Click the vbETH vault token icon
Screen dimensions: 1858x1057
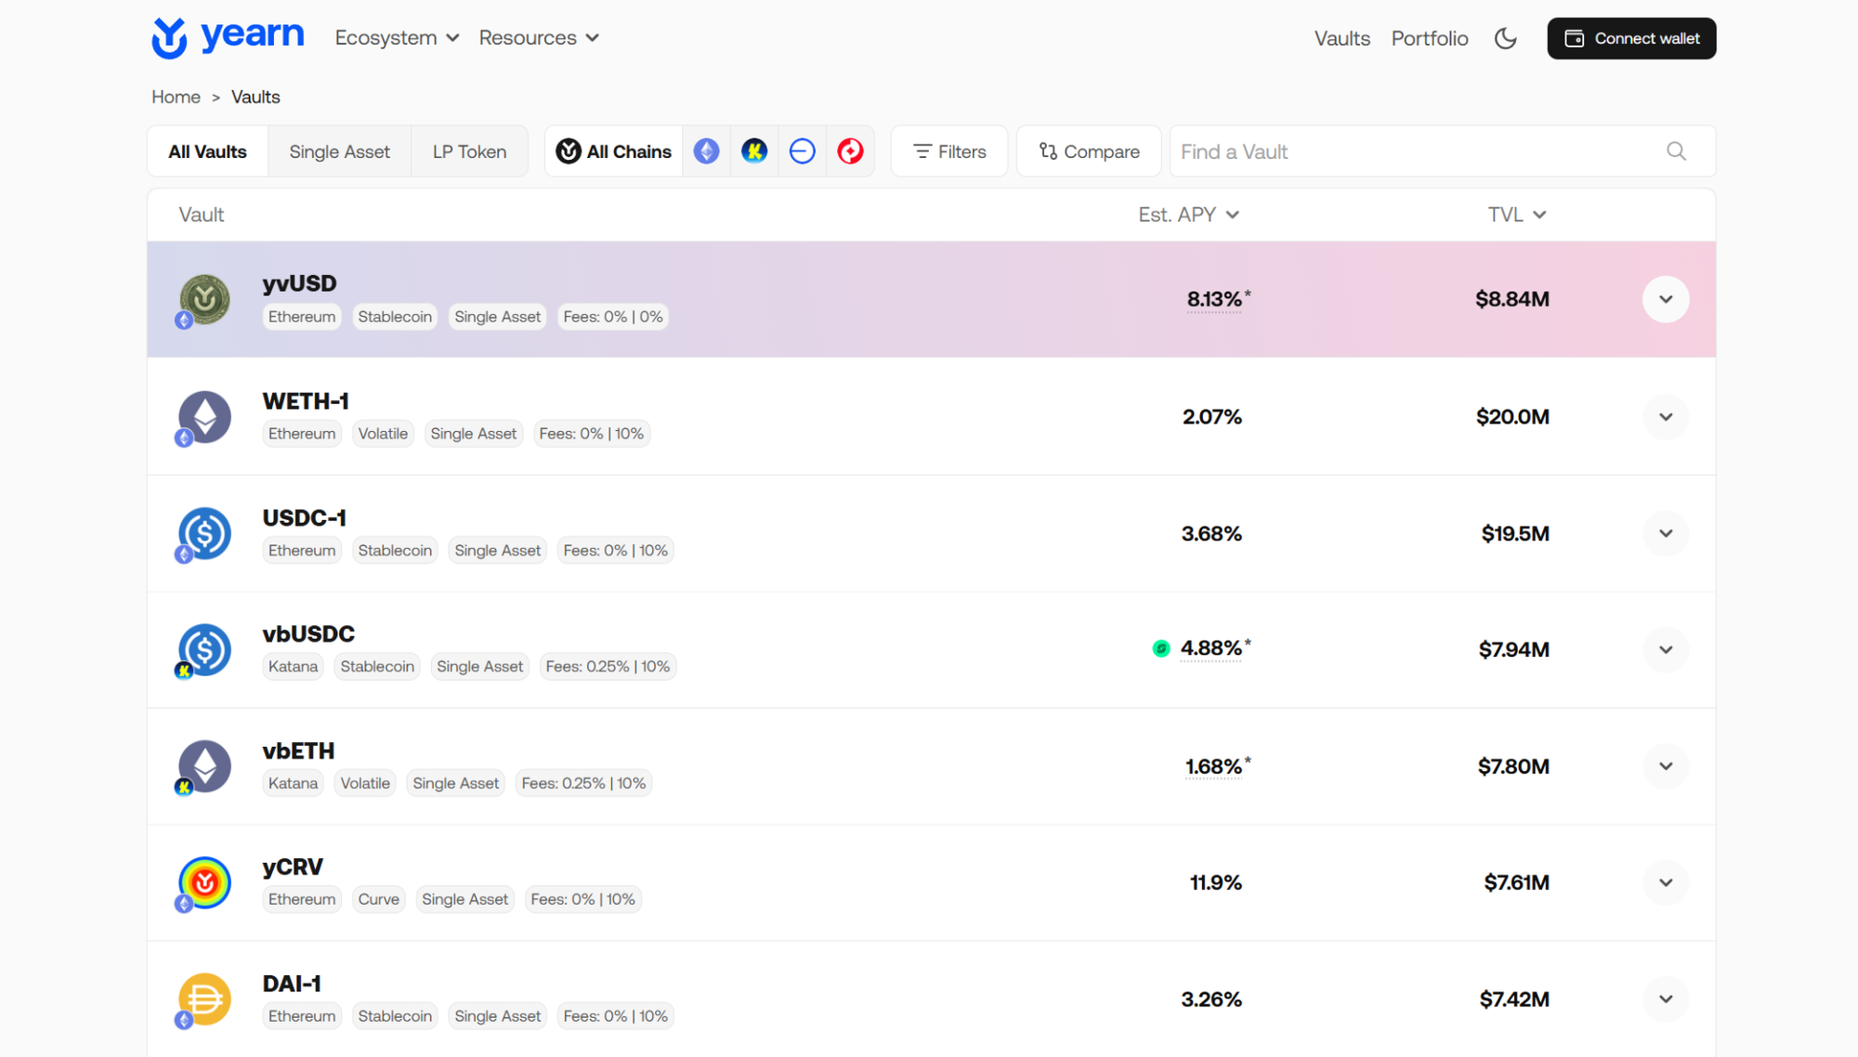pyautogui.click(x=204, y=766)
